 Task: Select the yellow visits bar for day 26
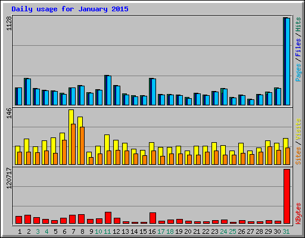click(241, 154)
